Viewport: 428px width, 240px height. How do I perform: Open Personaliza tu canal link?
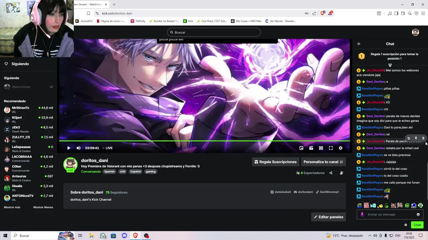pos(323,162)
